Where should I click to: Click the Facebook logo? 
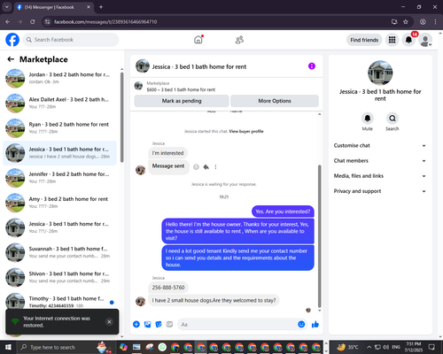12,40
